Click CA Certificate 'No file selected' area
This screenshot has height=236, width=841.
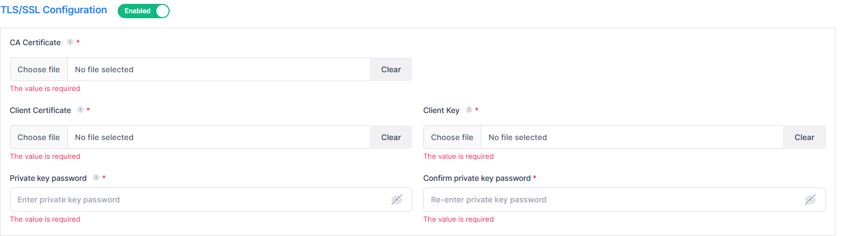(219, 69)
